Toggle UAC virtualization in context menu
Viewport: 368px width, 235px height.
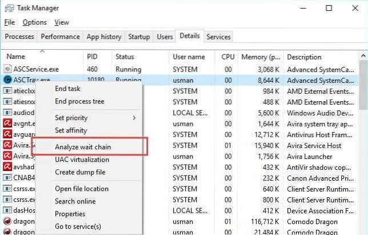tap(82, 160)
